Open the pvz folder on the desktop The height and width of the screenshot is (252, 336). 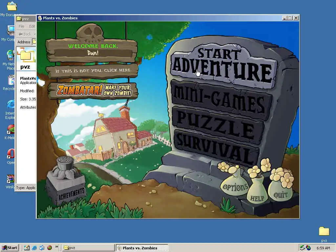pyautogui.click(x=324, y=234)
